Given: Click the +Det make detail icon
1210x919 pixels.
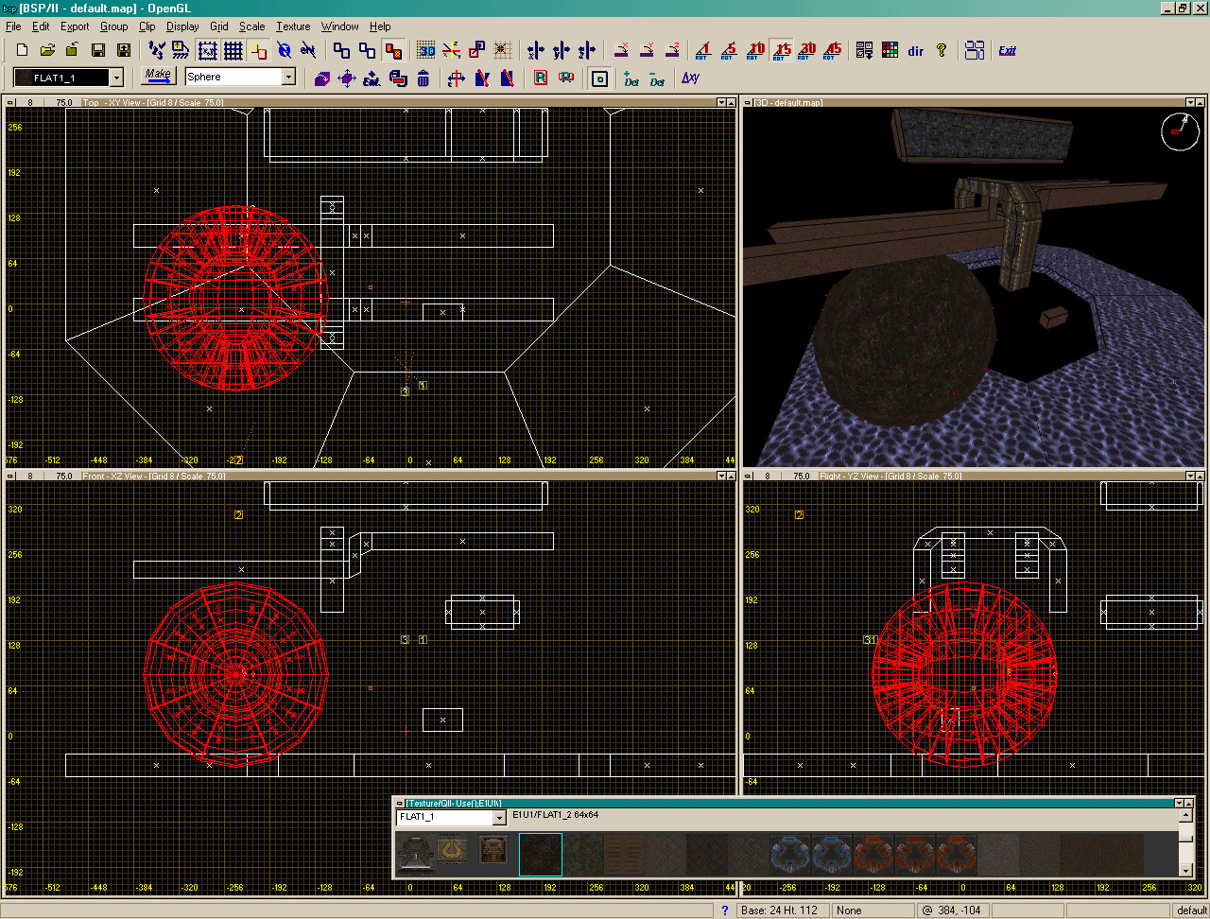Looking at the screenshot, I should click(x=631, y=78).
